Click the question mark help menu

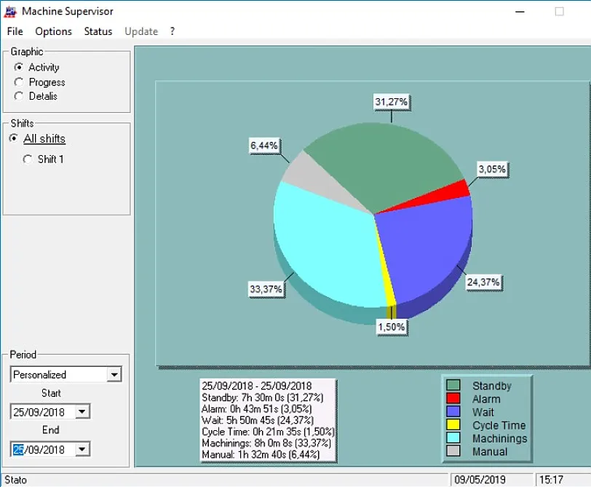click(172, 31)
